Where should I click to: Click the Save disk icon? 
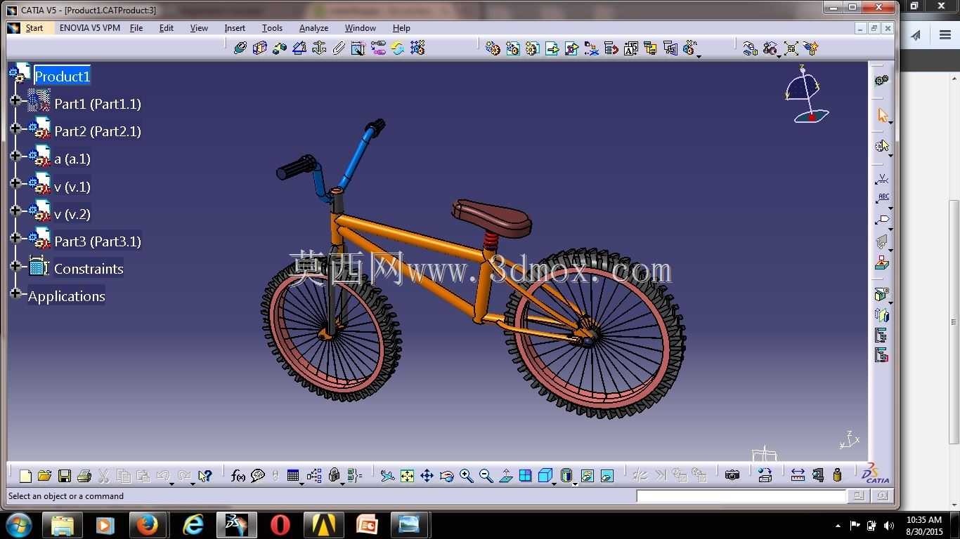[65, 476]
